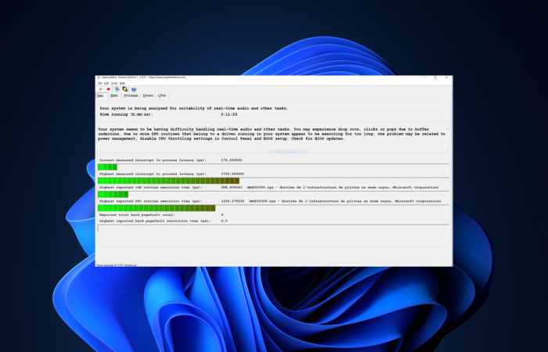Maximize the LatencyMon window

pos(435,77)
